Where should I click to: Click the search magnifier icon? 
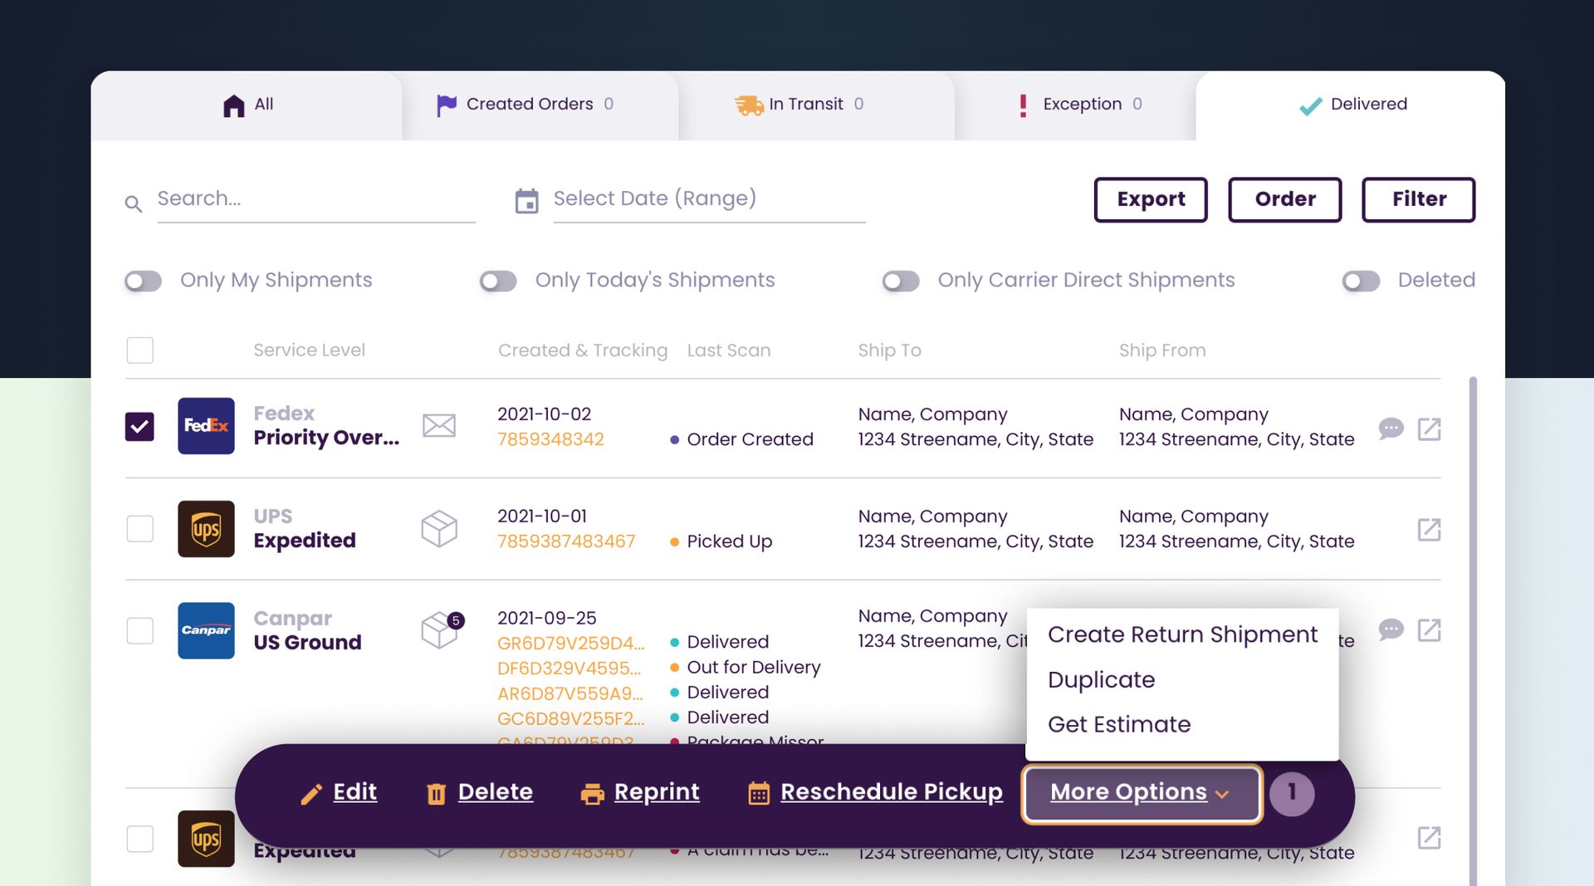[x=134, y=203]
